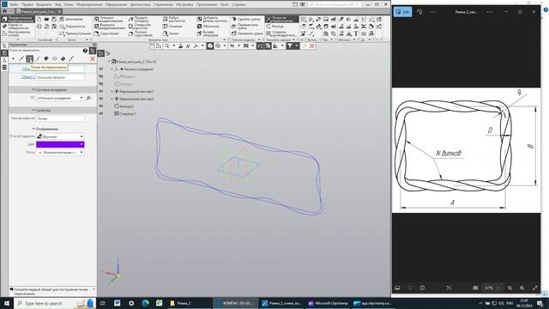Viewport: 549px width, 309px height.
Task: Insert text with the T icon
Action: point(356,33)
